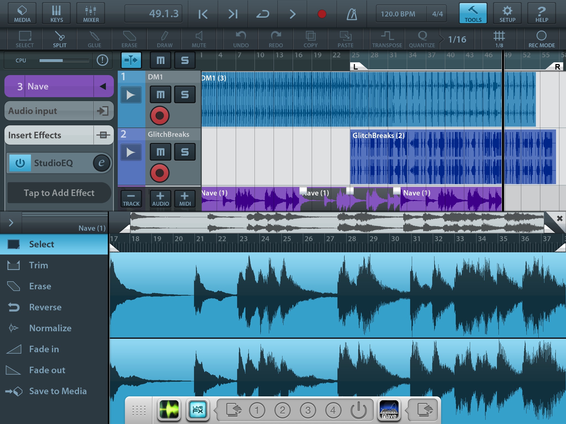Redo the last action
Viewport: 566px width, 424px height.
(x=276, y=39)
